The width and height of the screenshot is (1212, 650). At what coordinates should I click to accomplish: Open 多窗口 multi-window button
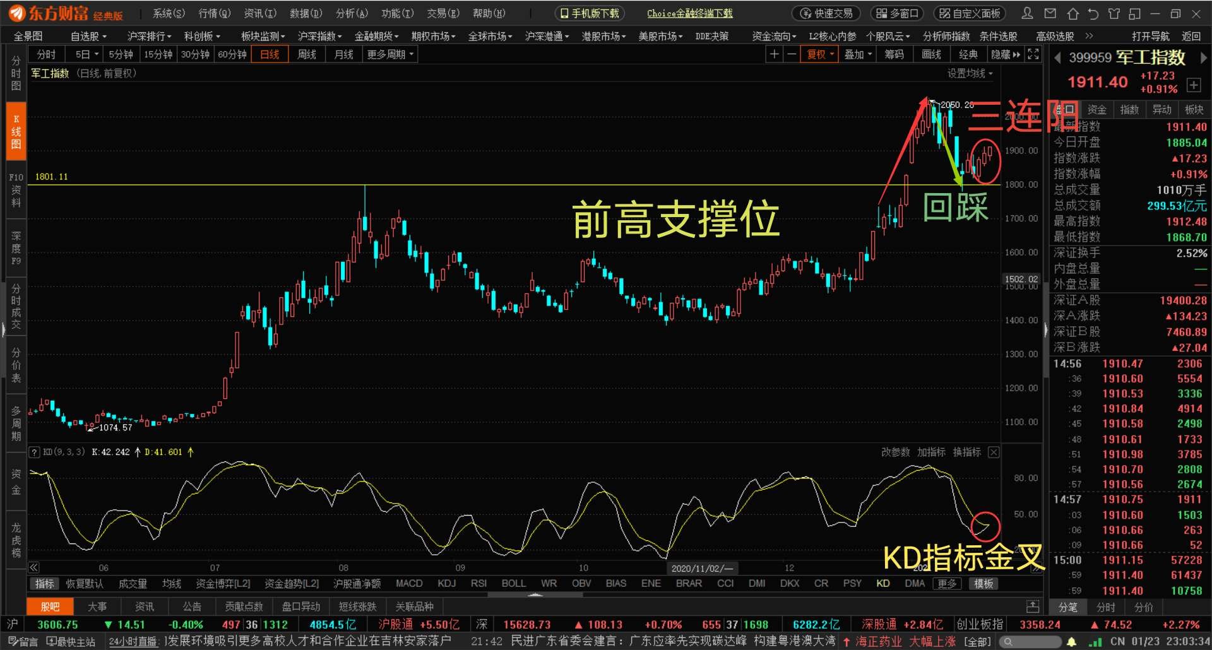[x=897, y=13]
